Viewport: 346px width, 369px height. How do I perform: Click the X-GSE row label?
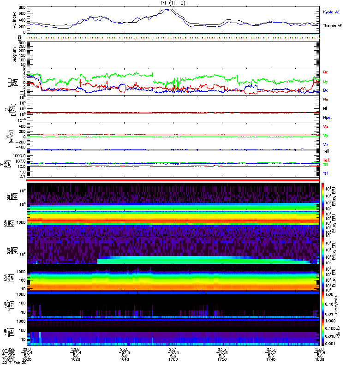[x=8, y=350]
